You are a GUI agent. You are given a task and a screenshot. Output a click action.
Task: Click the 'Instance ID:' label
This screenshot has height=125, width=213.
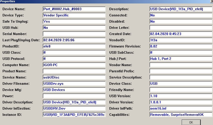click(12, 115)
